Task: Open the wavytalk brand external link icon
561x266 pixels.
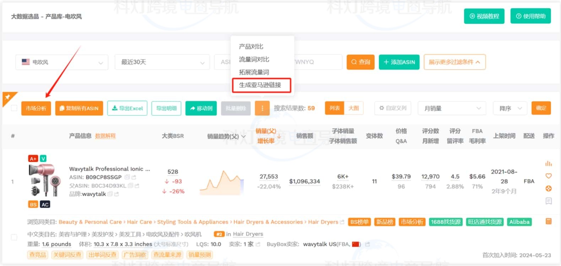Action: pos(116,194)
